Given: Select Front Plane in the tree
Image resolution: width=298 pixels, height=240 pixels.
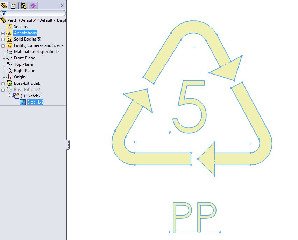Looking at the screenshot, I should 24,58.
